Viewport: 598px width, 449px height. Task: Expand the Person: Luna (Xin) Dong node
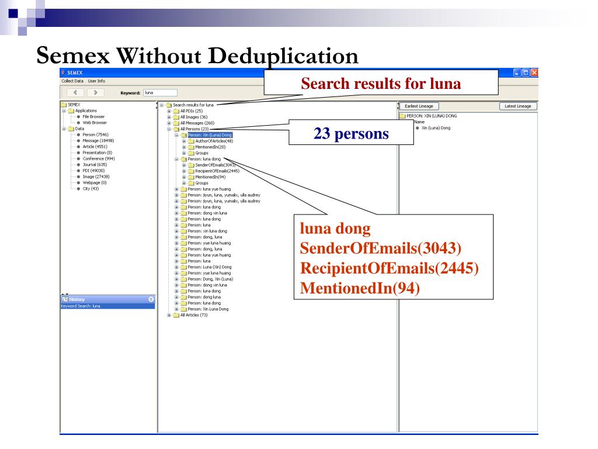(x=176, y=267)
